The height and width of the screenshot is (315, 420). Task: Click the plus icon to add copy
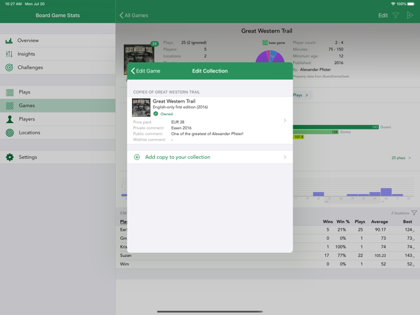[137, 157]
